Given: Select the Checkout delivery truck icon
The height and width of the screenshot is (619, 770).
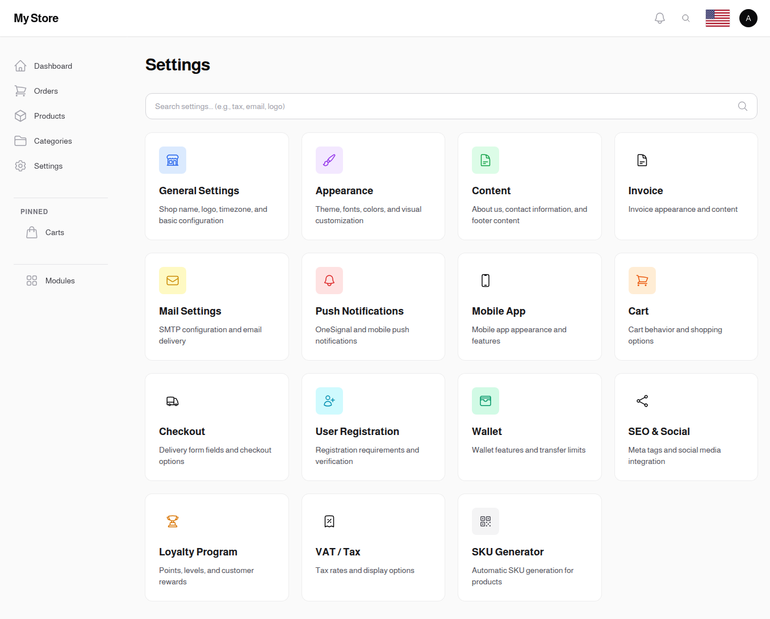Looking at the screenshot, I should (173, 400).
